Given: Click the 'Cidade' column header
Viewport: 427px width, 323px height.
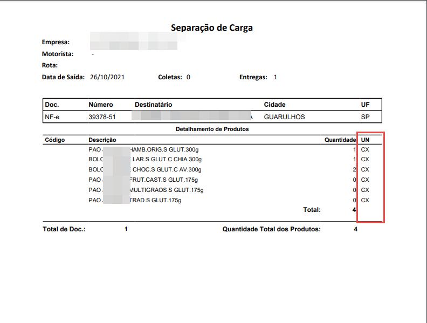Looking at the screenshot, I should click(x=274, y=105).
